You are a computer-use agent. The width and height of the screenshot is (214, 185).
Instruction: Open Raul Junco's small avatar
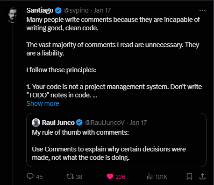(36, 123)
